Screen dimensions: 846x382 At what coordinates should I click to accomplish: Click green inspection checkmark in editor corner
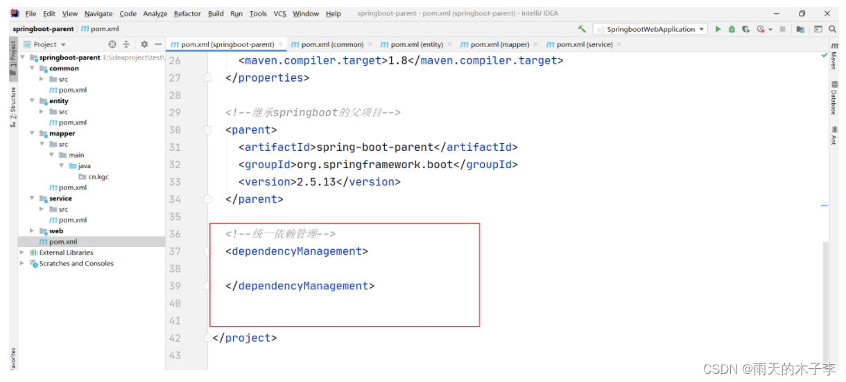point(824,55)
